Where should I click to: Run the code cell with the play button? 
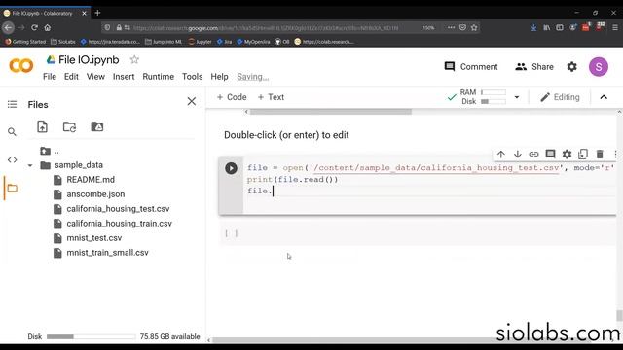click(231, 168)
